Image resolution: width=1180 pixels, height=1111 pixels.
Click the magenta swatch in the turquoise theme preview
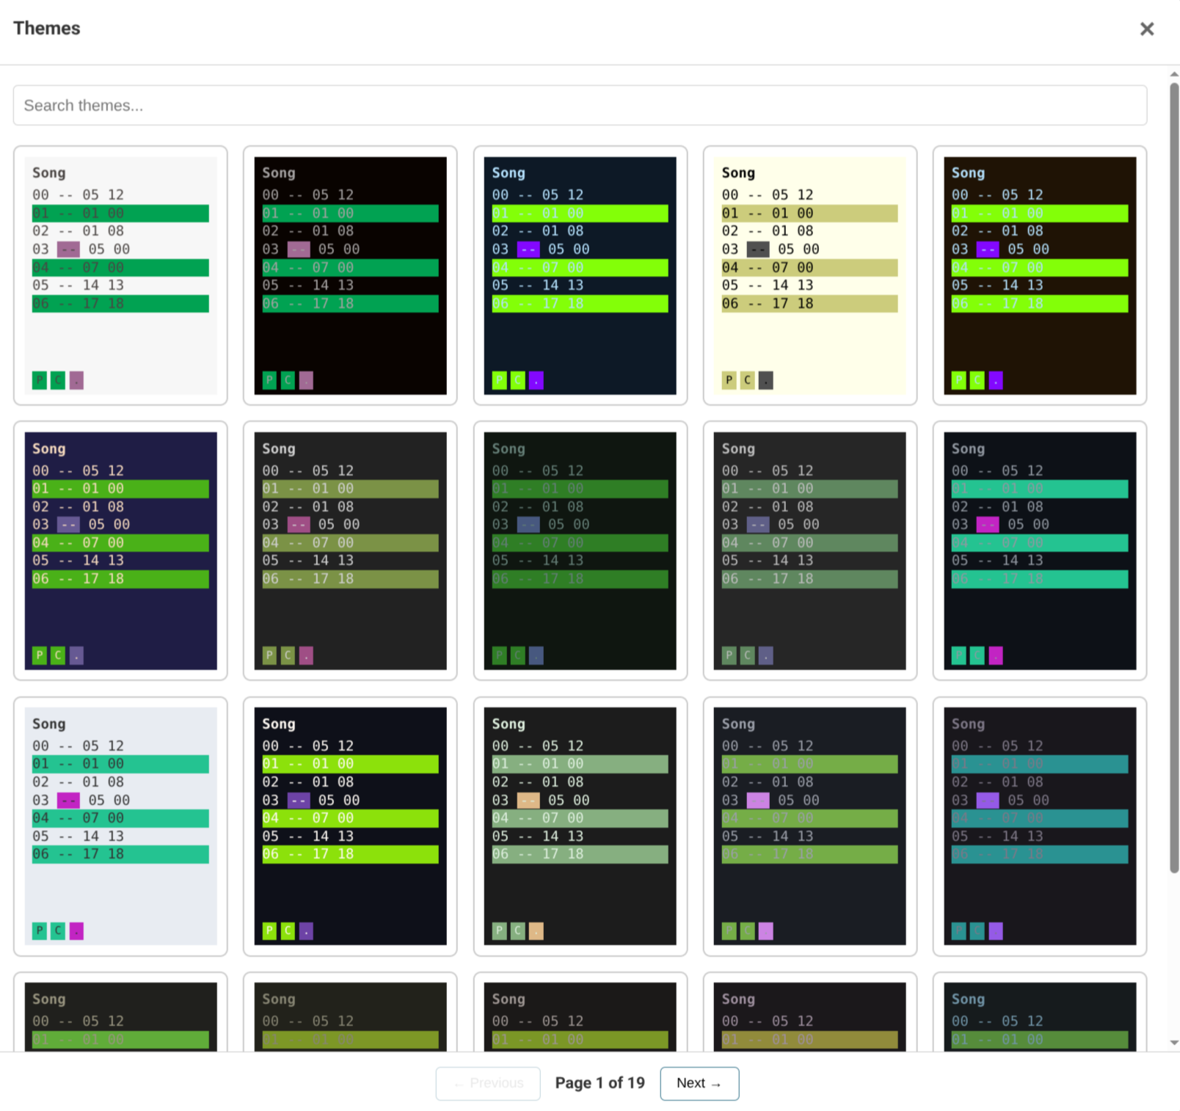pos(994,655)
